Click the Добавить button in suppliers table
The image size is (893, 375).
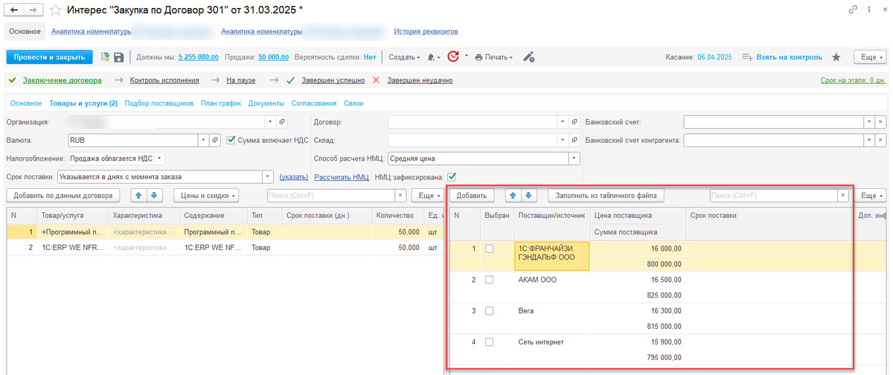pos(472,195)
